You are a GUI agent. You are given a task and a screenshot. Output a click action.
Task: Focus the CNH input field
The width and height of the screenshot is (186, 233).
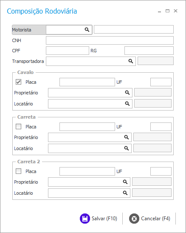(x=110, y=40)
